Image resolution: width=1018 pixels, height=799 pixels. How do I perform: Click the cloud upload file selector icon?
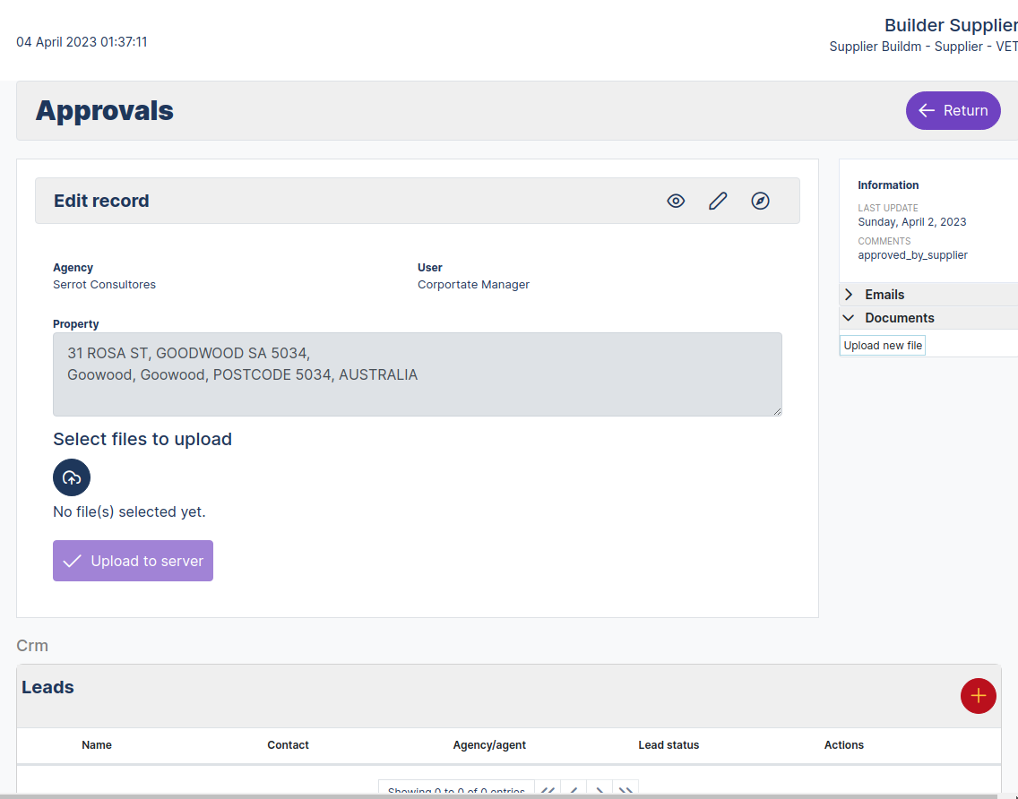point(72,477)
